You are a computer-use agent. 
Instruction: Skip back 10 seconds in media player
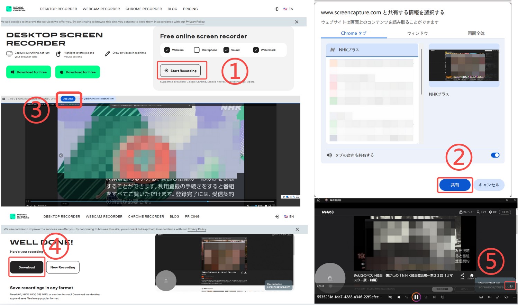pos(407,297)
